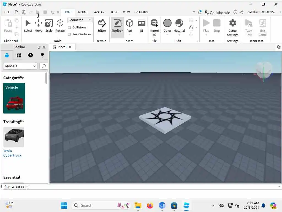282x212 pixels.
Task: Click the share icon near Collaborate
Action: click(x=241, y=12)
